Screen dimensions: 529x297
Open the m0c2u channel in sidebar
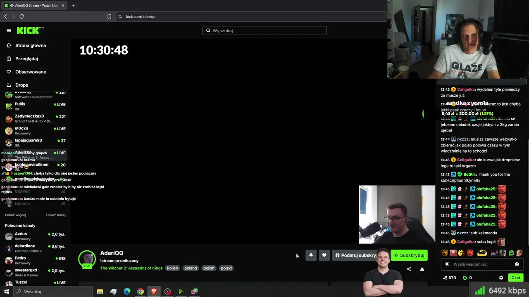35,130
